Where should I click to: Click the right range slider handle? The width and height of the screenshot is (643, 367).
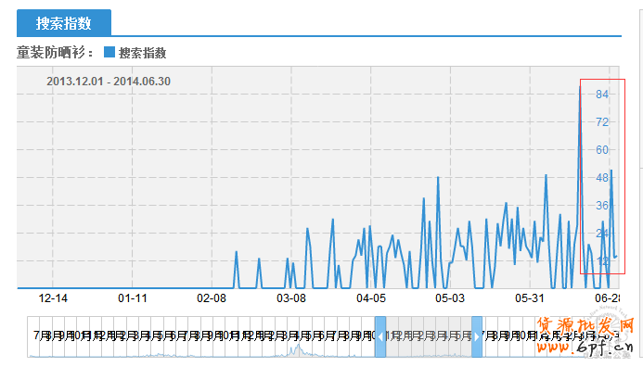coord(477,336)
